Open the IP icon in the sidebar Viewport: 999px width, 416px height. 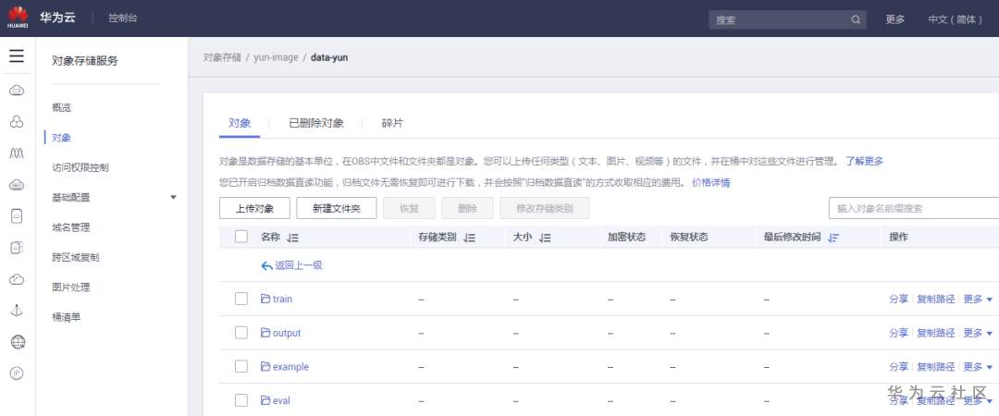18,373
